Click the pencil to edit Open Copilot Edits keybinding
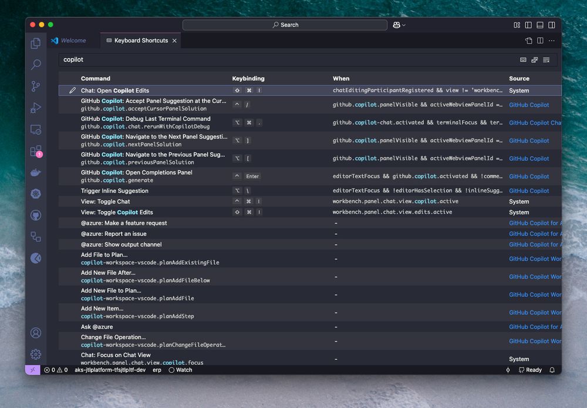This screenshot has height=408, width=587. [72, 90]
